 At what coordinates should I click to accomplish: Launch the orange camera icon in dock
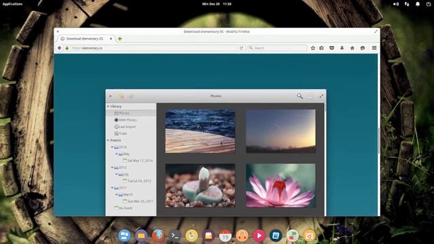309,236
